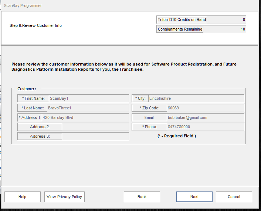Viewport: 261px width, 211px height.
Task: Click the Consignments Remaining label
Action: tap(180, 29)
